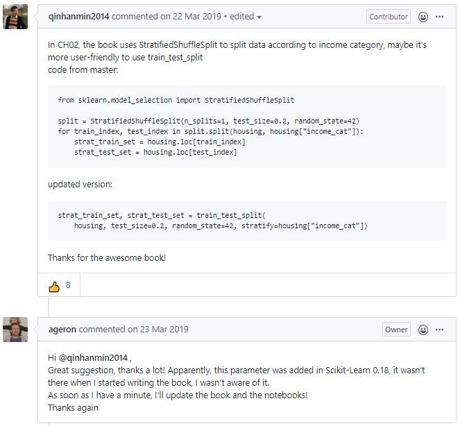Click the Contributor badge
This screenshot has height=426, width=460.
(388, 17)
